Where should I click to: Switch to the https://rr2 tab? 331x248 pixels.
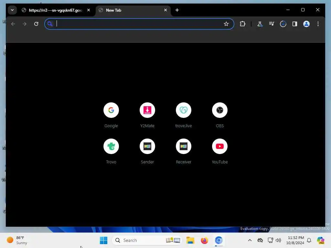(x=56, y=10)
